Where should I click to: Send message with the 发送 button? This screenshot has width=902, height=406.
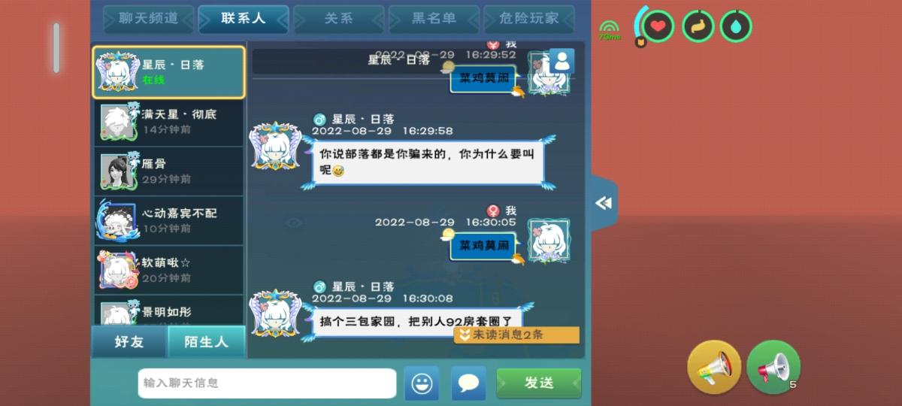click(x=539, y=383)
